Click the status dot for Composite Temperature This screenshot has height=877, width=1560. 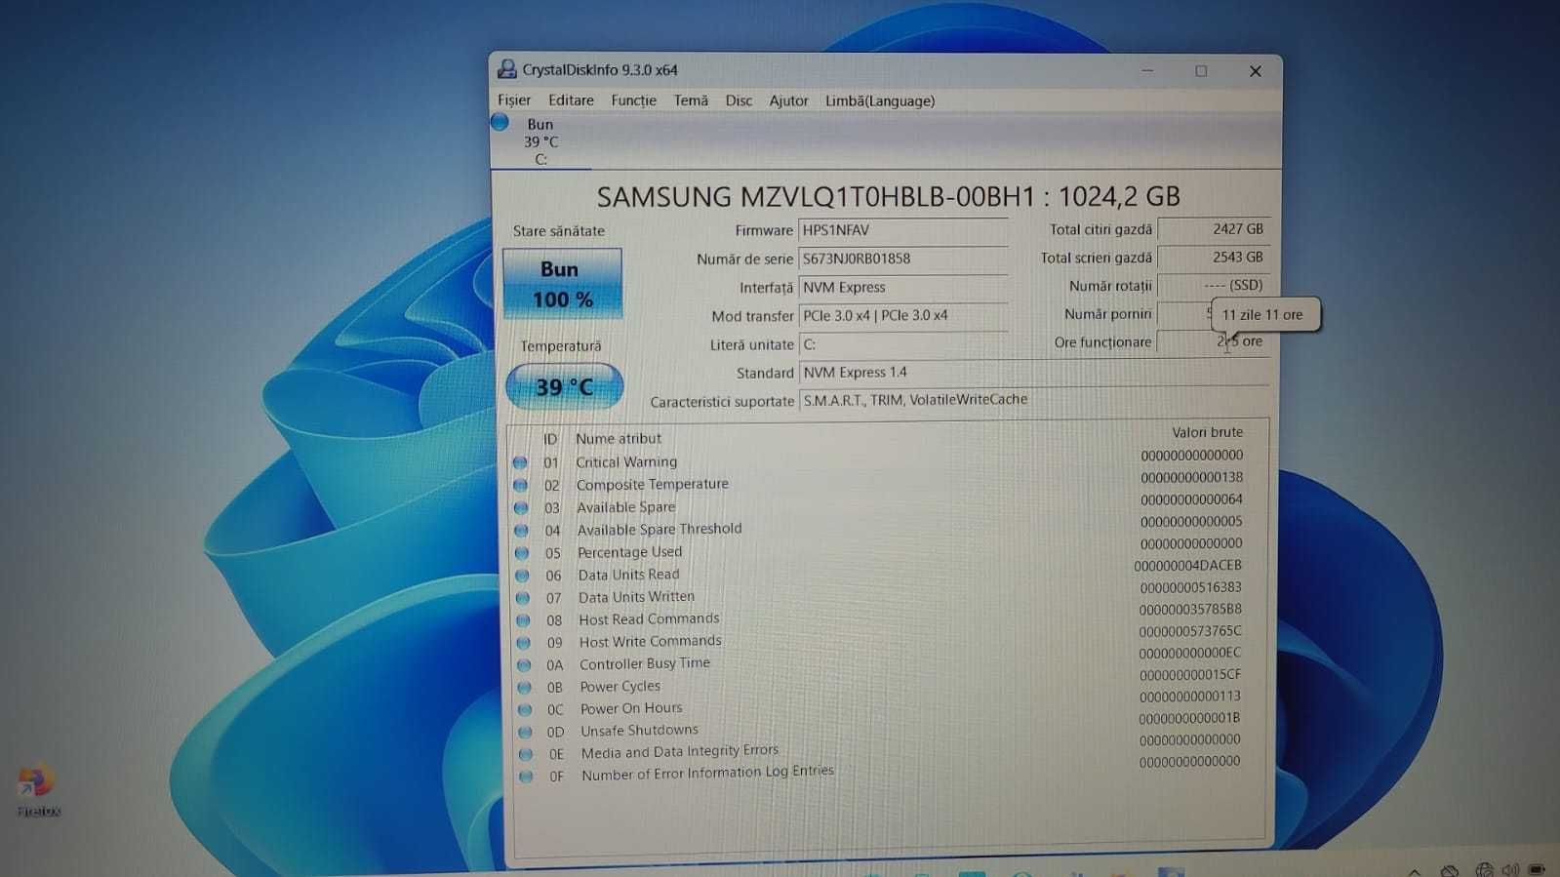pyautogui.click(x=520, y=485)
